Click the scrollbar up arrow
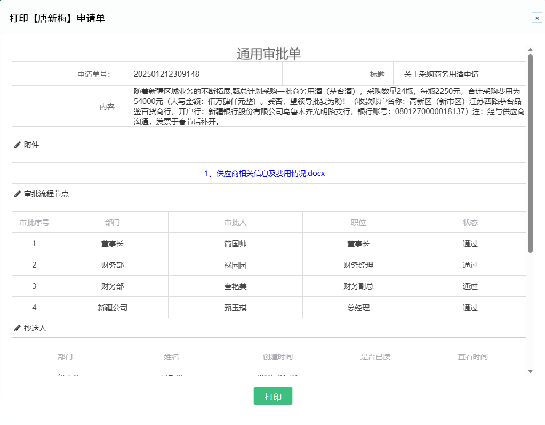545x425 pixels. pyautogui.click(x=530, y=50)
